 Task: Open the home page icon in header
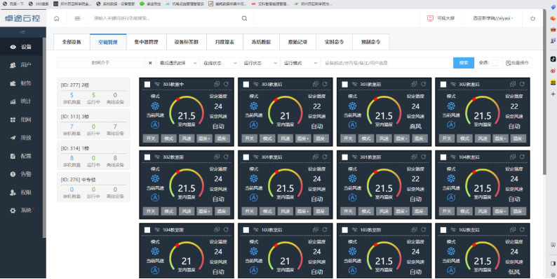point(57,18)
